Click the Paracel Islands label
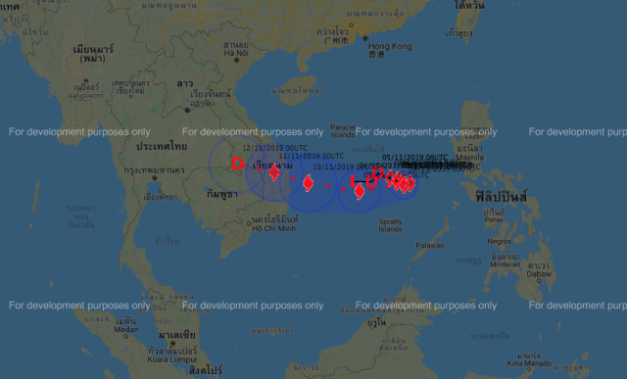Screen dimensions: 627x379 [343, 131]
